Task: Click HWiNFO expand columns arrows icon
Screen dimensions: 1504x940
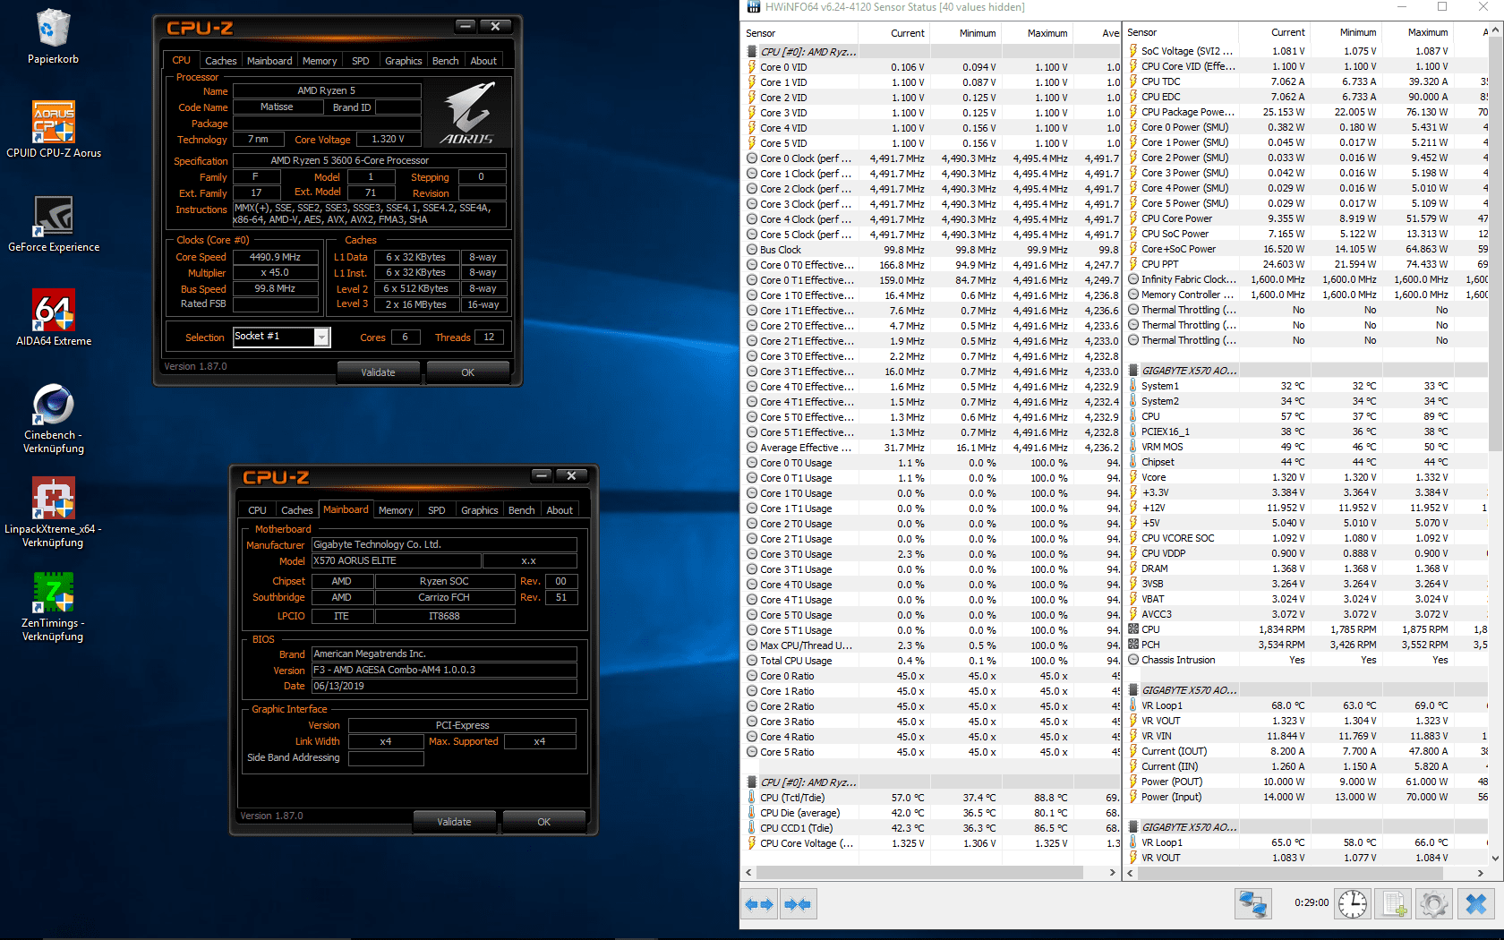Action: [x=759, y=904]
